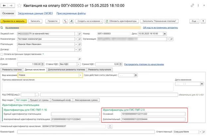Click the help question mark beside Оплата встречным предоставлением
The image size is (207, 136).
43,54
